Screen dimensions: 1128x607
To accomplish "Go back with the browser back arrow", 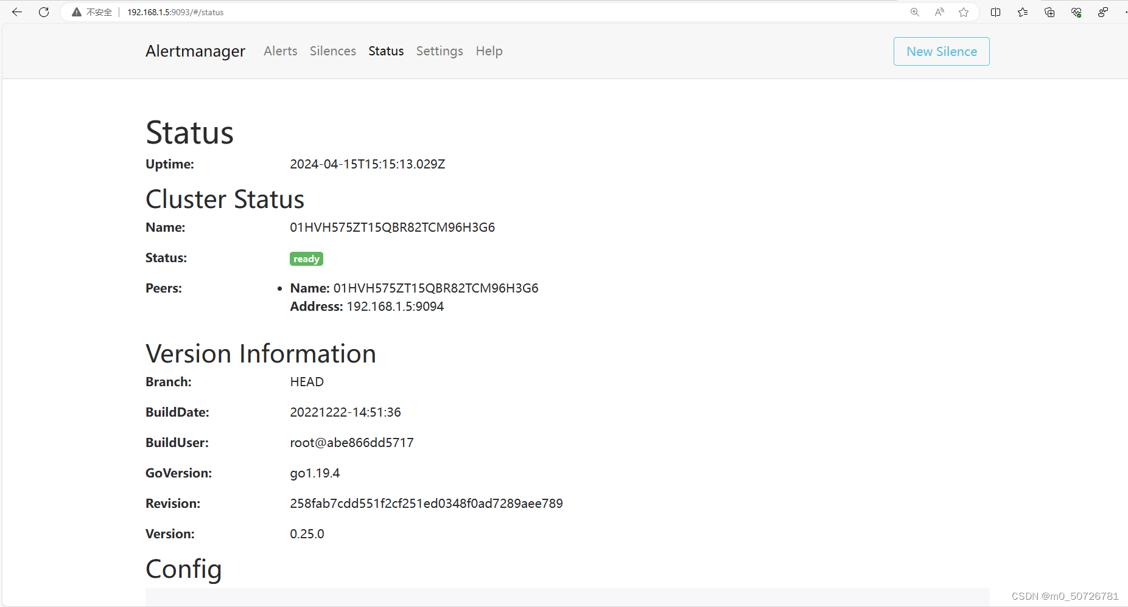I will tap(17, 12).
